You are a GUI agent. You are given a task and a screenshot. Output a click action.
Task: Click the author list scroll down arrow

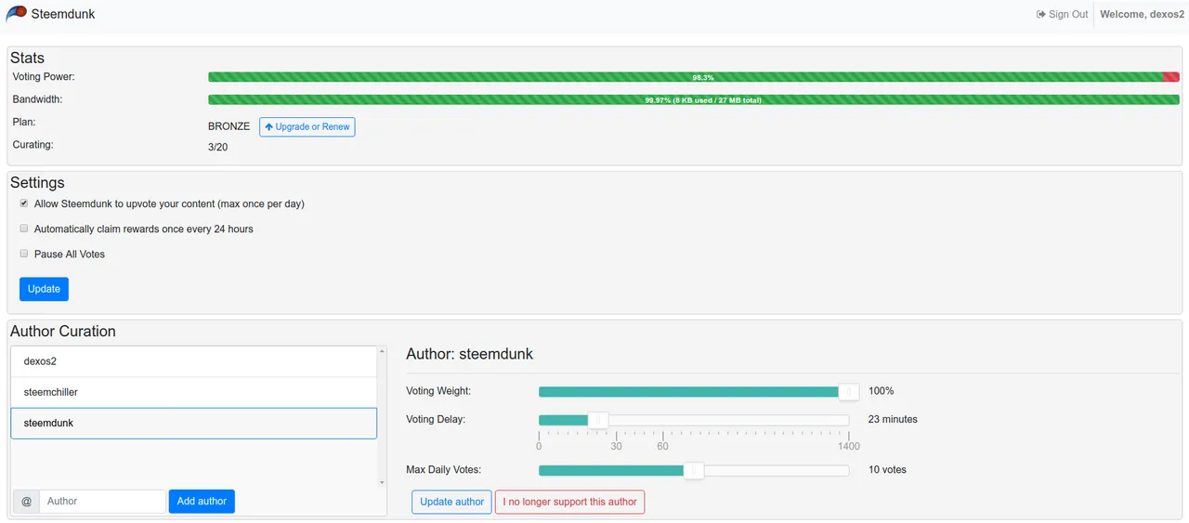pos(381,482)
